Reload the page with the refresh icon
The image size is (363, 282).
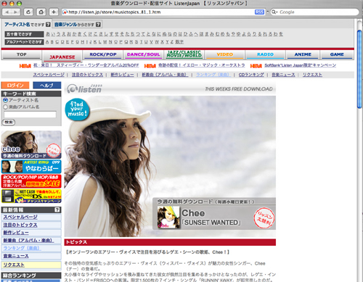click(x=28, y=12)
